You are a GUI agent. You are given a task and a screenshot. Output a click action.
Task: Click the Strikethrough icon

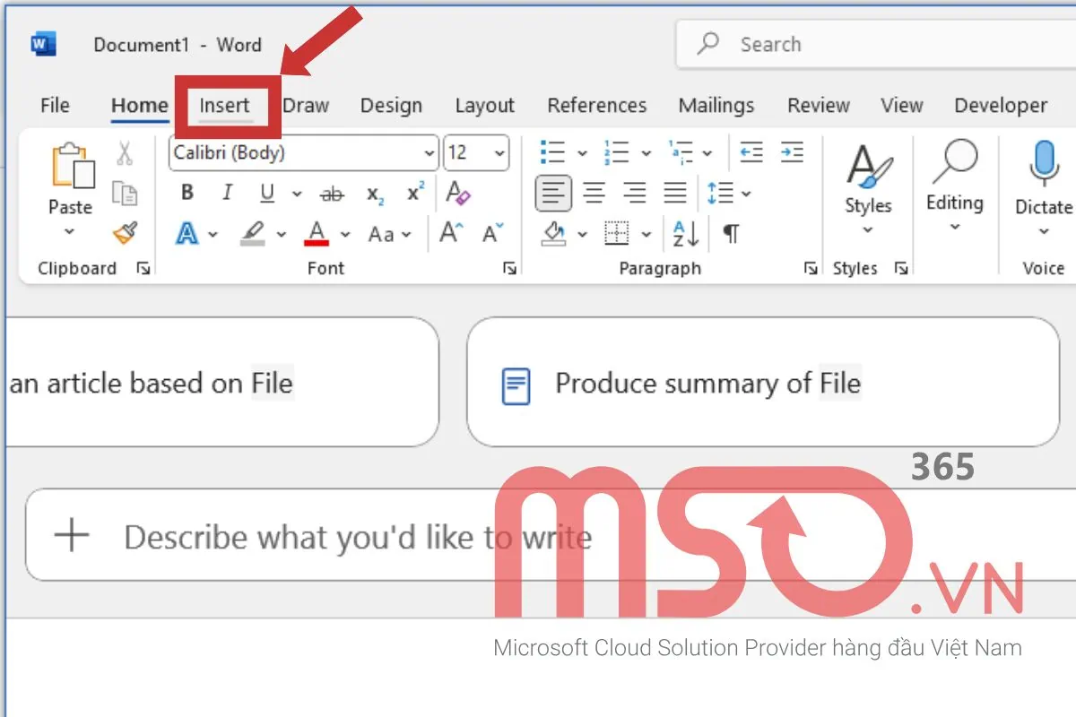click(x=331, y=193)
